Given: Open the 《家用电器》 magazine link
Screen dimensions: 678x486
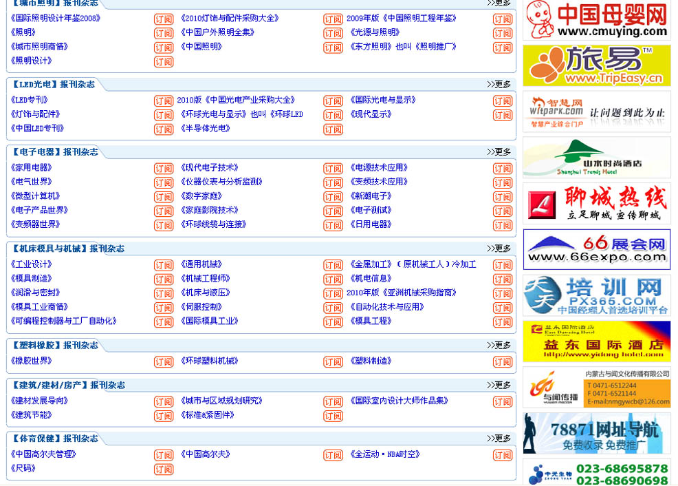Looking at the screenshot, I should tap(32, 167).
